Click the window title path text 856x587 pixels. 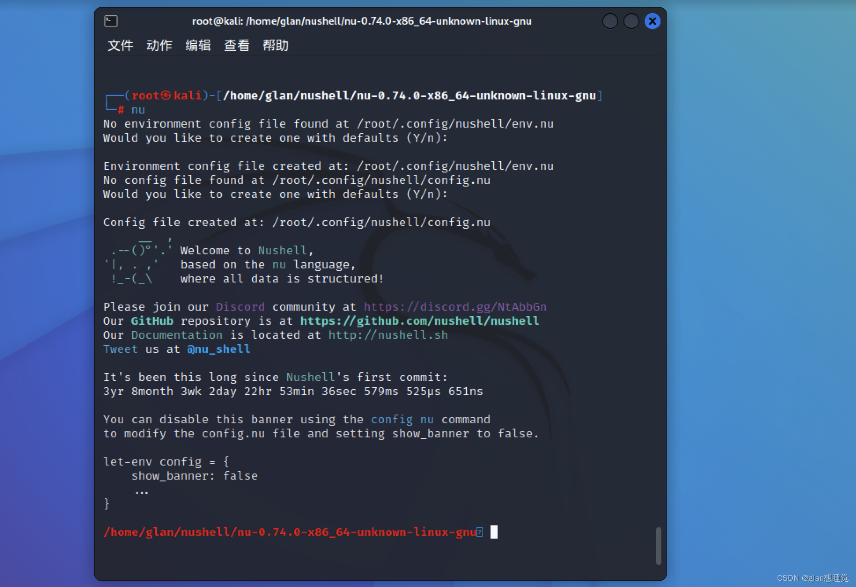(362, 21)
